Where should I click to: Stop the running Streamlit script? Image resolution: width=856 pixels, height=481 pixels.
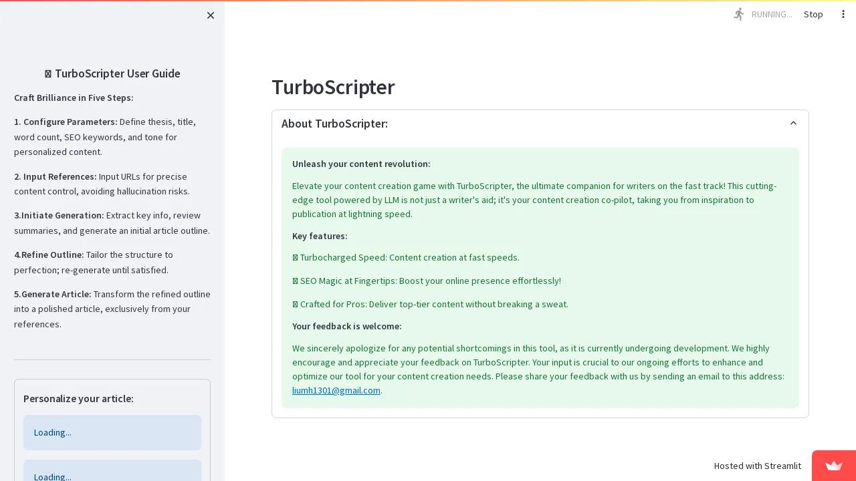click(x=813, y=14)
